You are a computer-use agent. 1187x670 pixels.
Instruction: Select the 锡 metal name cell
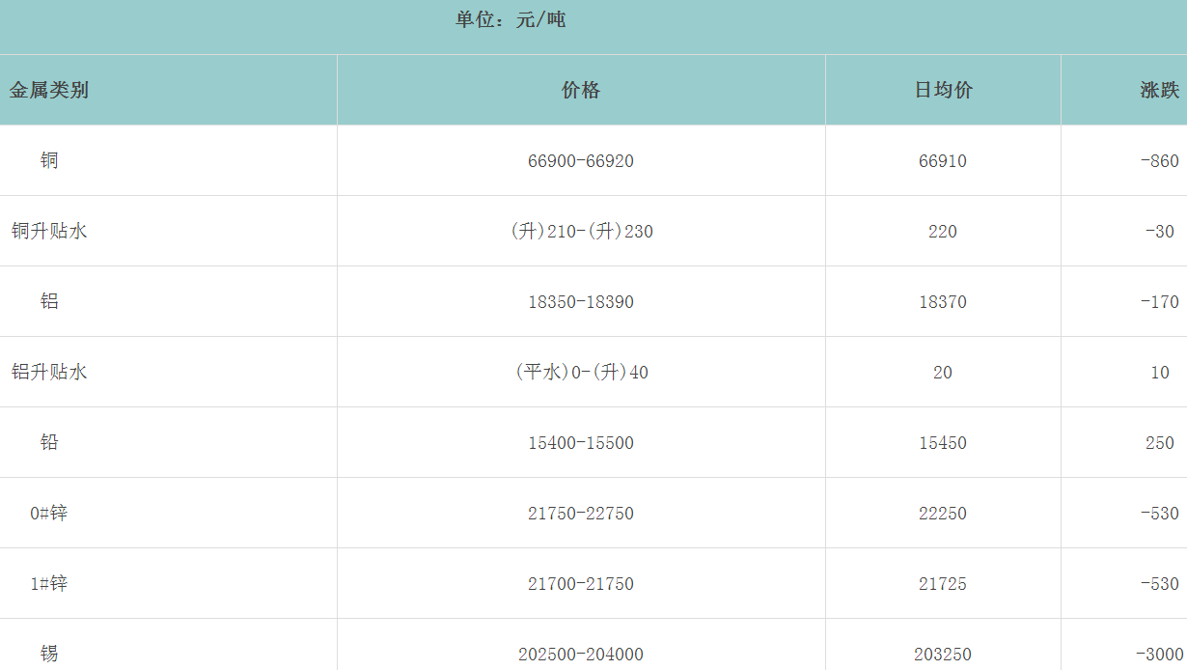click(x=49, y=654)
